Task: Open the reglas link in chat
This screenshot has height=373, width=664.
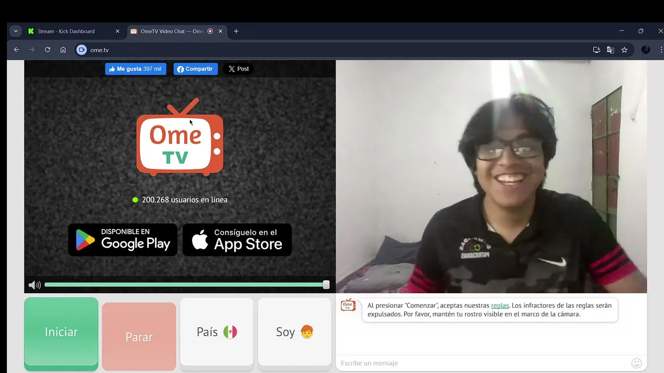Action: pos(500,306)
